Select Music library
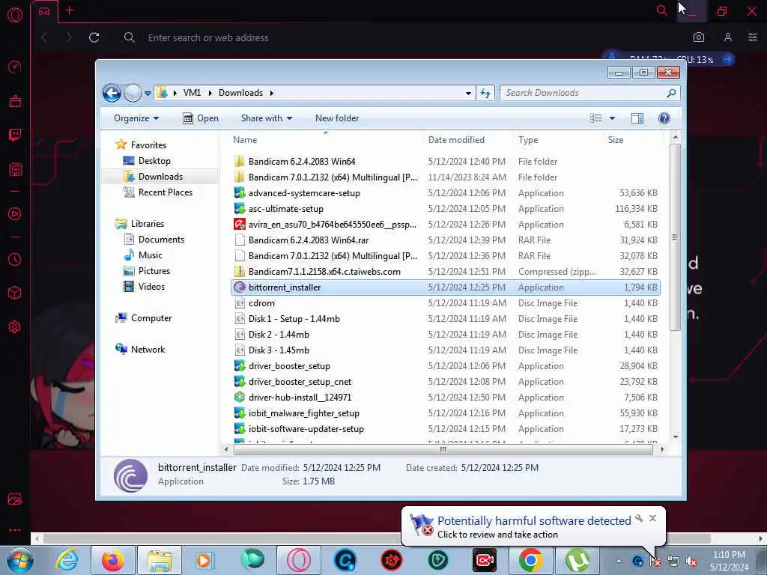The image size is (767, 575). 150,255
